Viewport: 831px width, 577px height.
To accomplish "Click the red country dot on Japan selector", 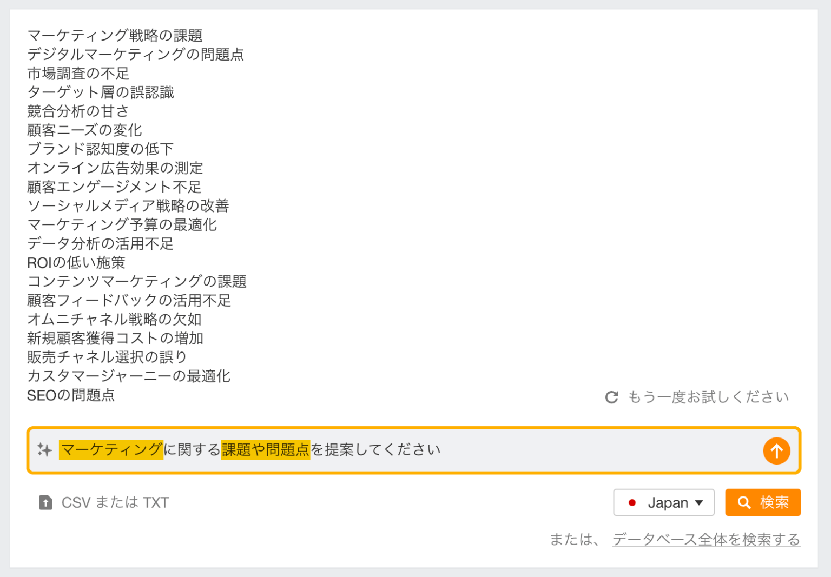I will [x=633, y=502].
